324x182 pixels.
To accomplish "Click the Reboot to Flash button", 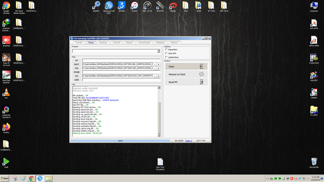I will tap(186, 74).
